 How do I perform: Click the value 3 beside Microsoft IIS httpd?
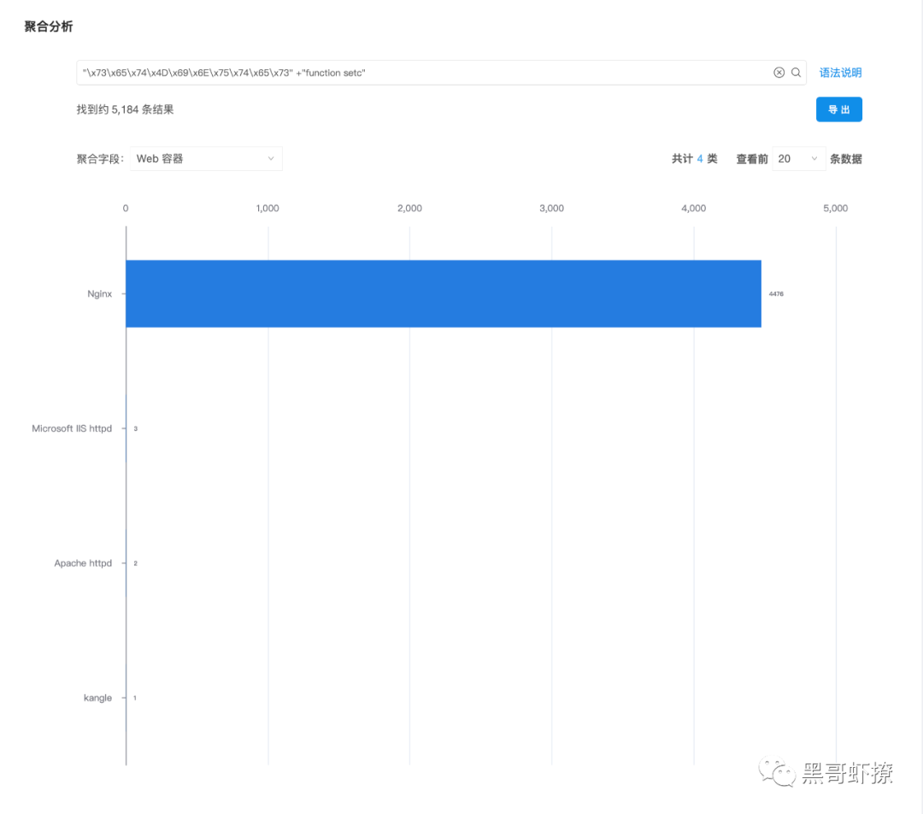coord(135,428)
